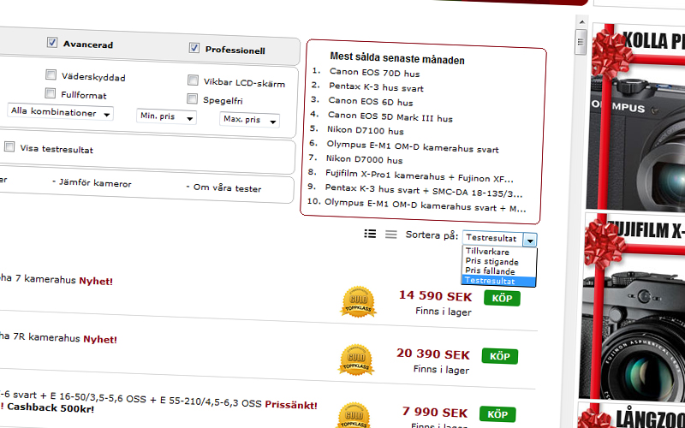685x428 pixels.
Task: Uncheck the Avancerad checkbox
Action: pyautogui.click(x=52, y=42)
